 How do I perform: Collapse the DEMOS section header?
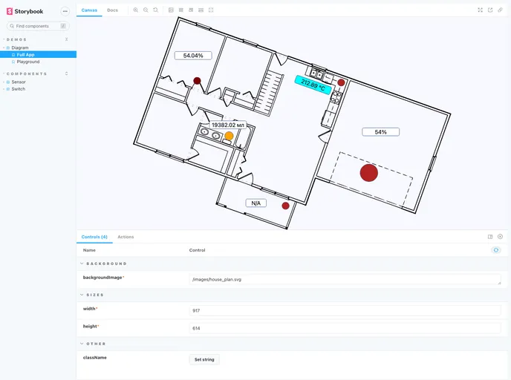click(16, 39)
